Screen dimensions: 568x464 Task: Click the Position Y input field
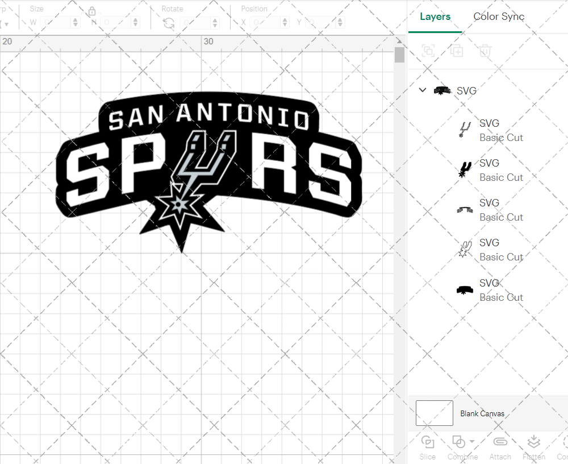pos(321,23)
